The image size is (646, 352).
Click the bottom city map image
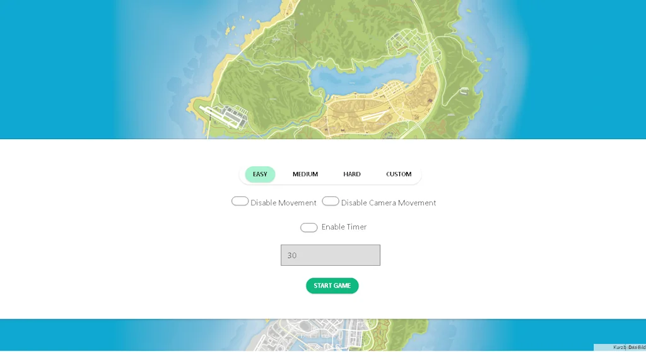(x=323, y=335)
